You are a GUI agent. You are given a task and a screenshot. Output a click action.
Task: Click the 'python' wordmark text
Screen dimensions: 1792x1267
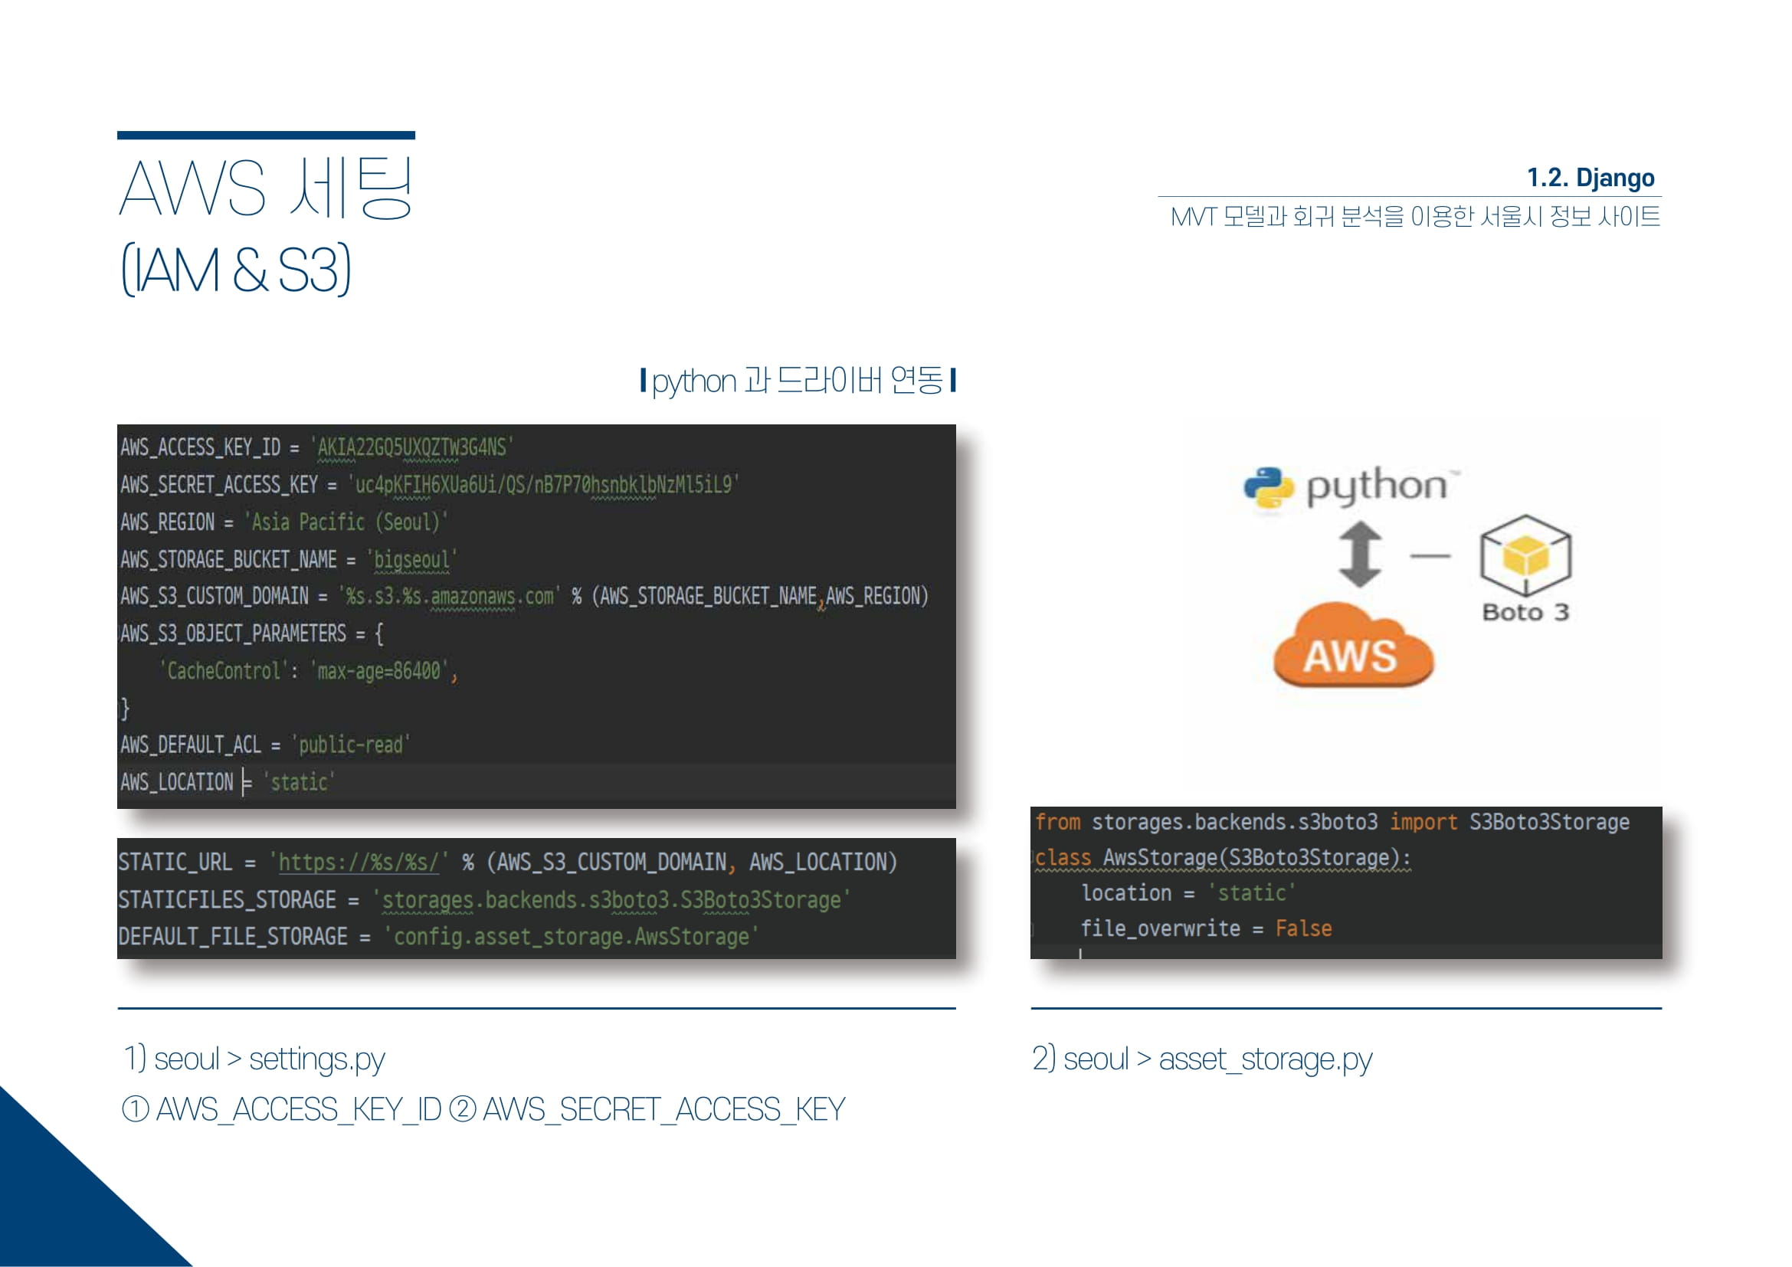(x=1377, y=488)
